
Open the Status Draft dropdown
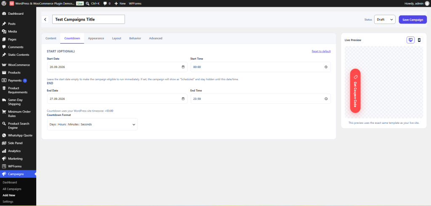(x=385, y=19)
